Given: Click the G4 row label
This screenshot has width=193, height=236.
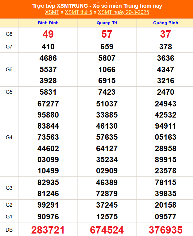Looking at the screenshot, I should (9, 137).
